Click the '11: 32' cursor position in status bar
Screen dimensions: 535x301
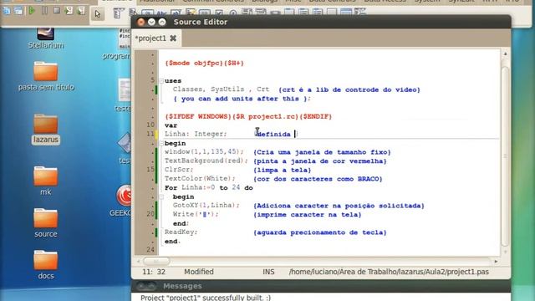coord(154,272)
